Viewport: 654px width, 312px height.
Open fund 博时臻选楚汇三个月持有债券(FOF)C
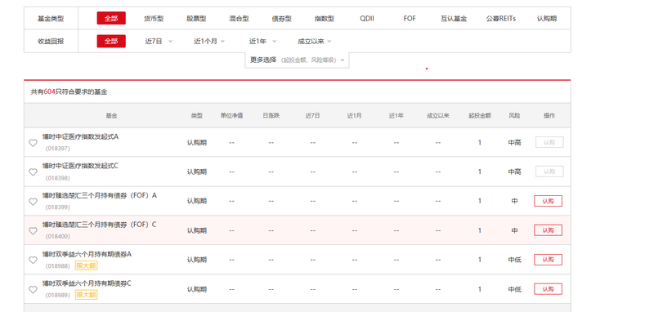(99, 225)
